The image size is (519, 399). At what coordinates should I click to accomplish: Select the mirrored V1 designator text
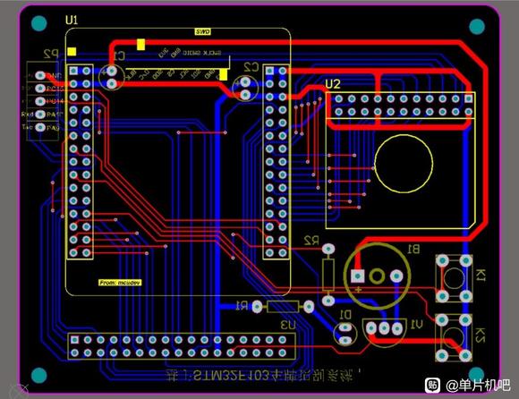coord(416,325)
